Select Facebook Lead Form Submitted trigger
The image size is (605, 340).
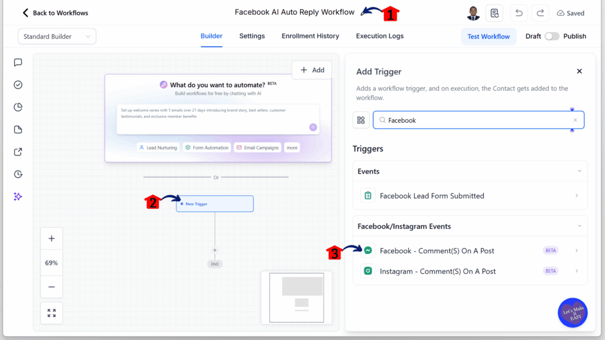point(470,196)
